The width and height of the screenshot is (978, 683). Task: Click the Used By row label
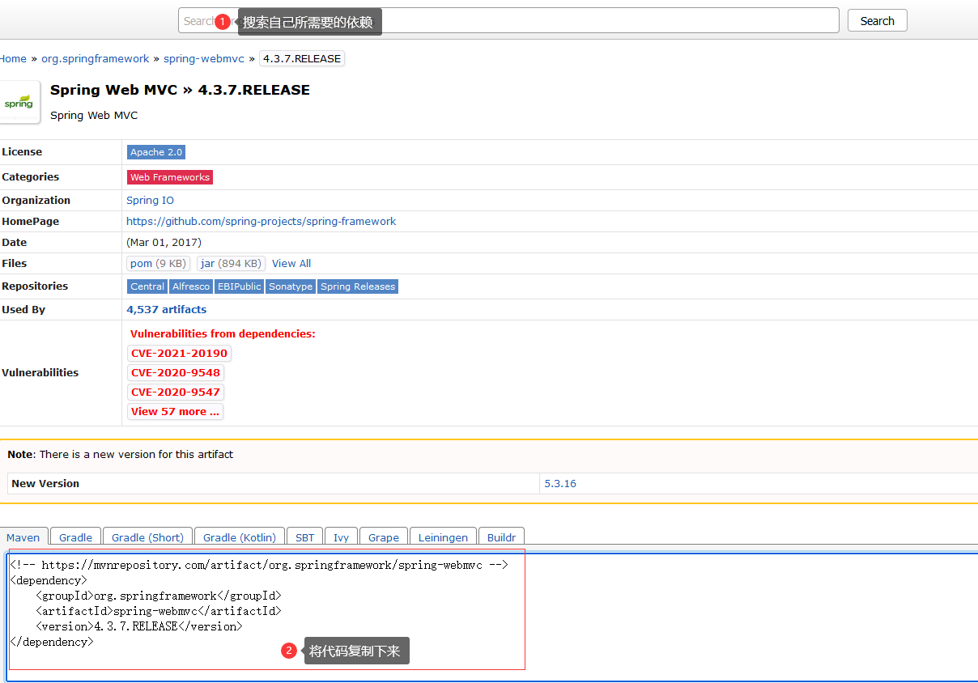23,310
